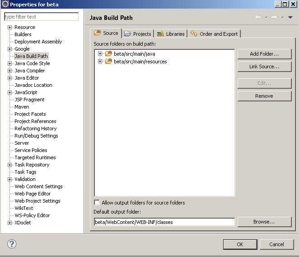Switch to the Libraries tab

171,34
